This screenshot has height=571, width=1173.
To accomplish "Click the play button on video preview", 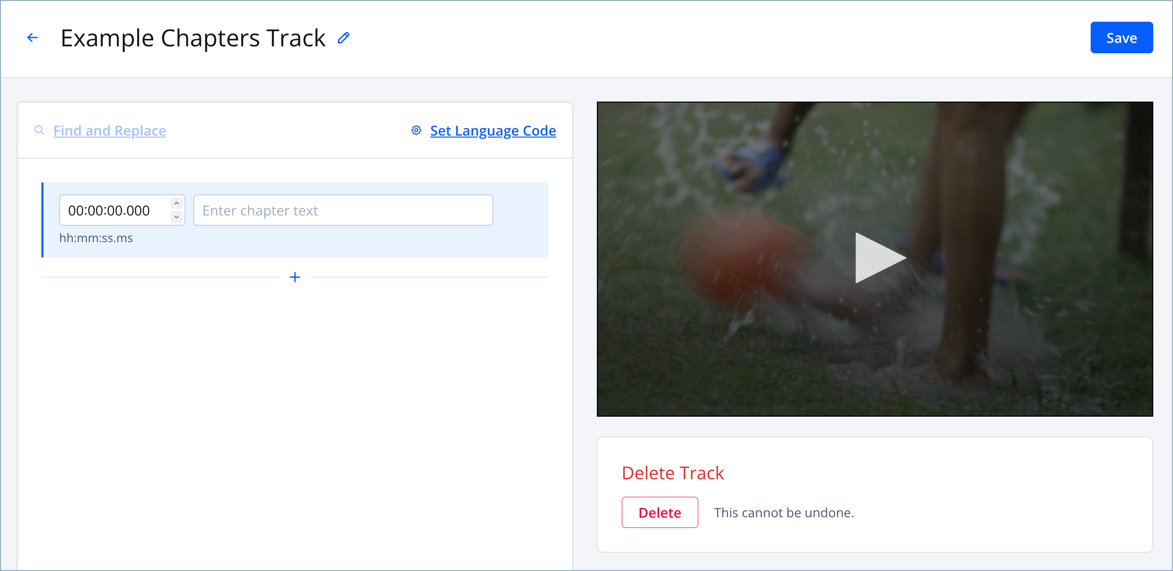I will (x=875, y=258).
